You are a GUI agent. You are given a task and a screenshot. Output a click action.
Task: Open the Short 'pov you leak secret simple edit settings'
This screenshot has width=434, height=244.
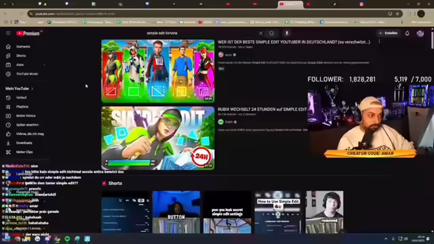pyautogui.click(x=227, y=212)
